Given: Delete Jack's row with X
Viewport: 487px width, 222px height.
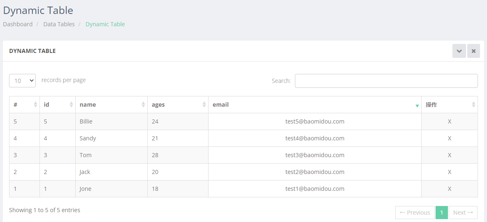Looking at the screenshot, I should pos(450,172).
